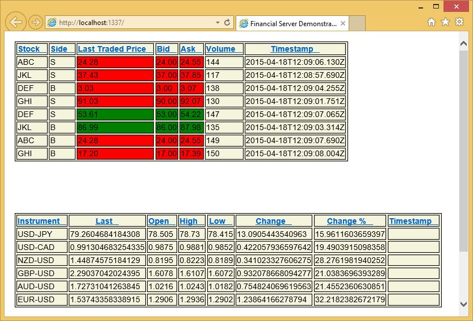Click the 32.2182382672179 change percent
Image resolution: width=473 pixels, height=321 pixels.
pyautogui.click(x=350, y=299)
